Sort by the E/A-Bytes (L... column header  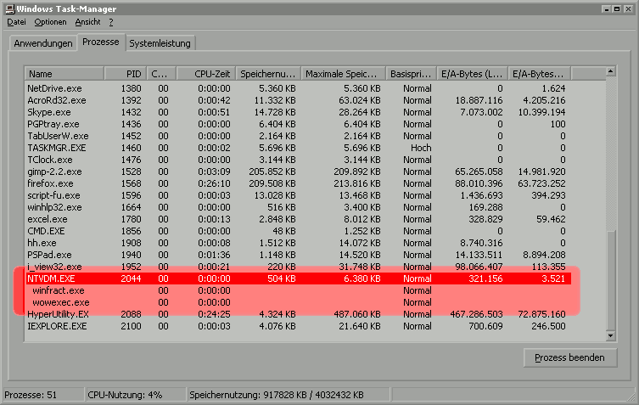click(x=472, y=74)
